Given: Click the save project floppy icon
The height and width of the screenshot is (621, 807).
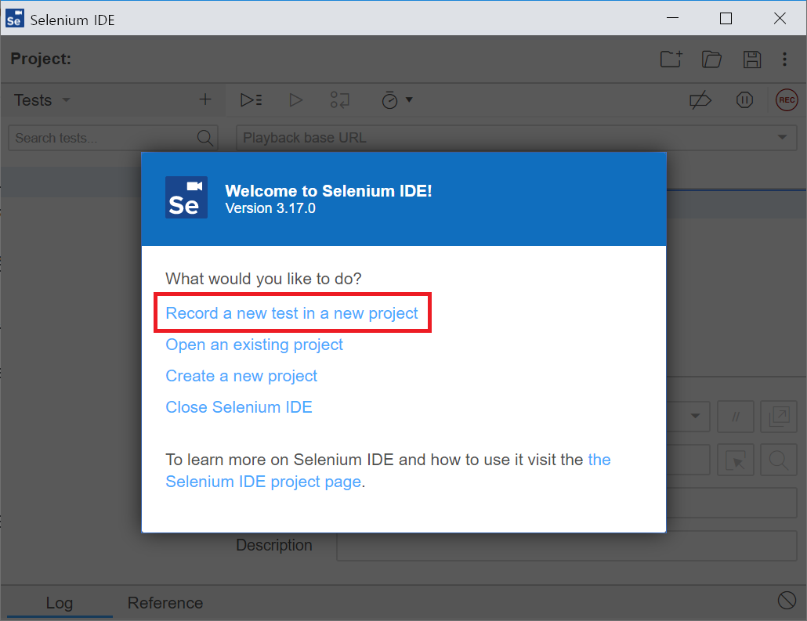Looking at the screenshot, I should (752, 60).
